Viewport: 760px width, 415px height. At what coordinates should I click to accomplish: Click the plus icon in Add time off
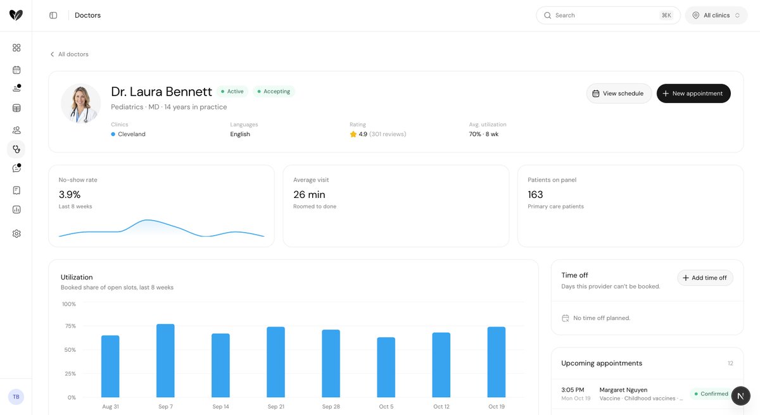pyautogui.click(x=686, y=278)
